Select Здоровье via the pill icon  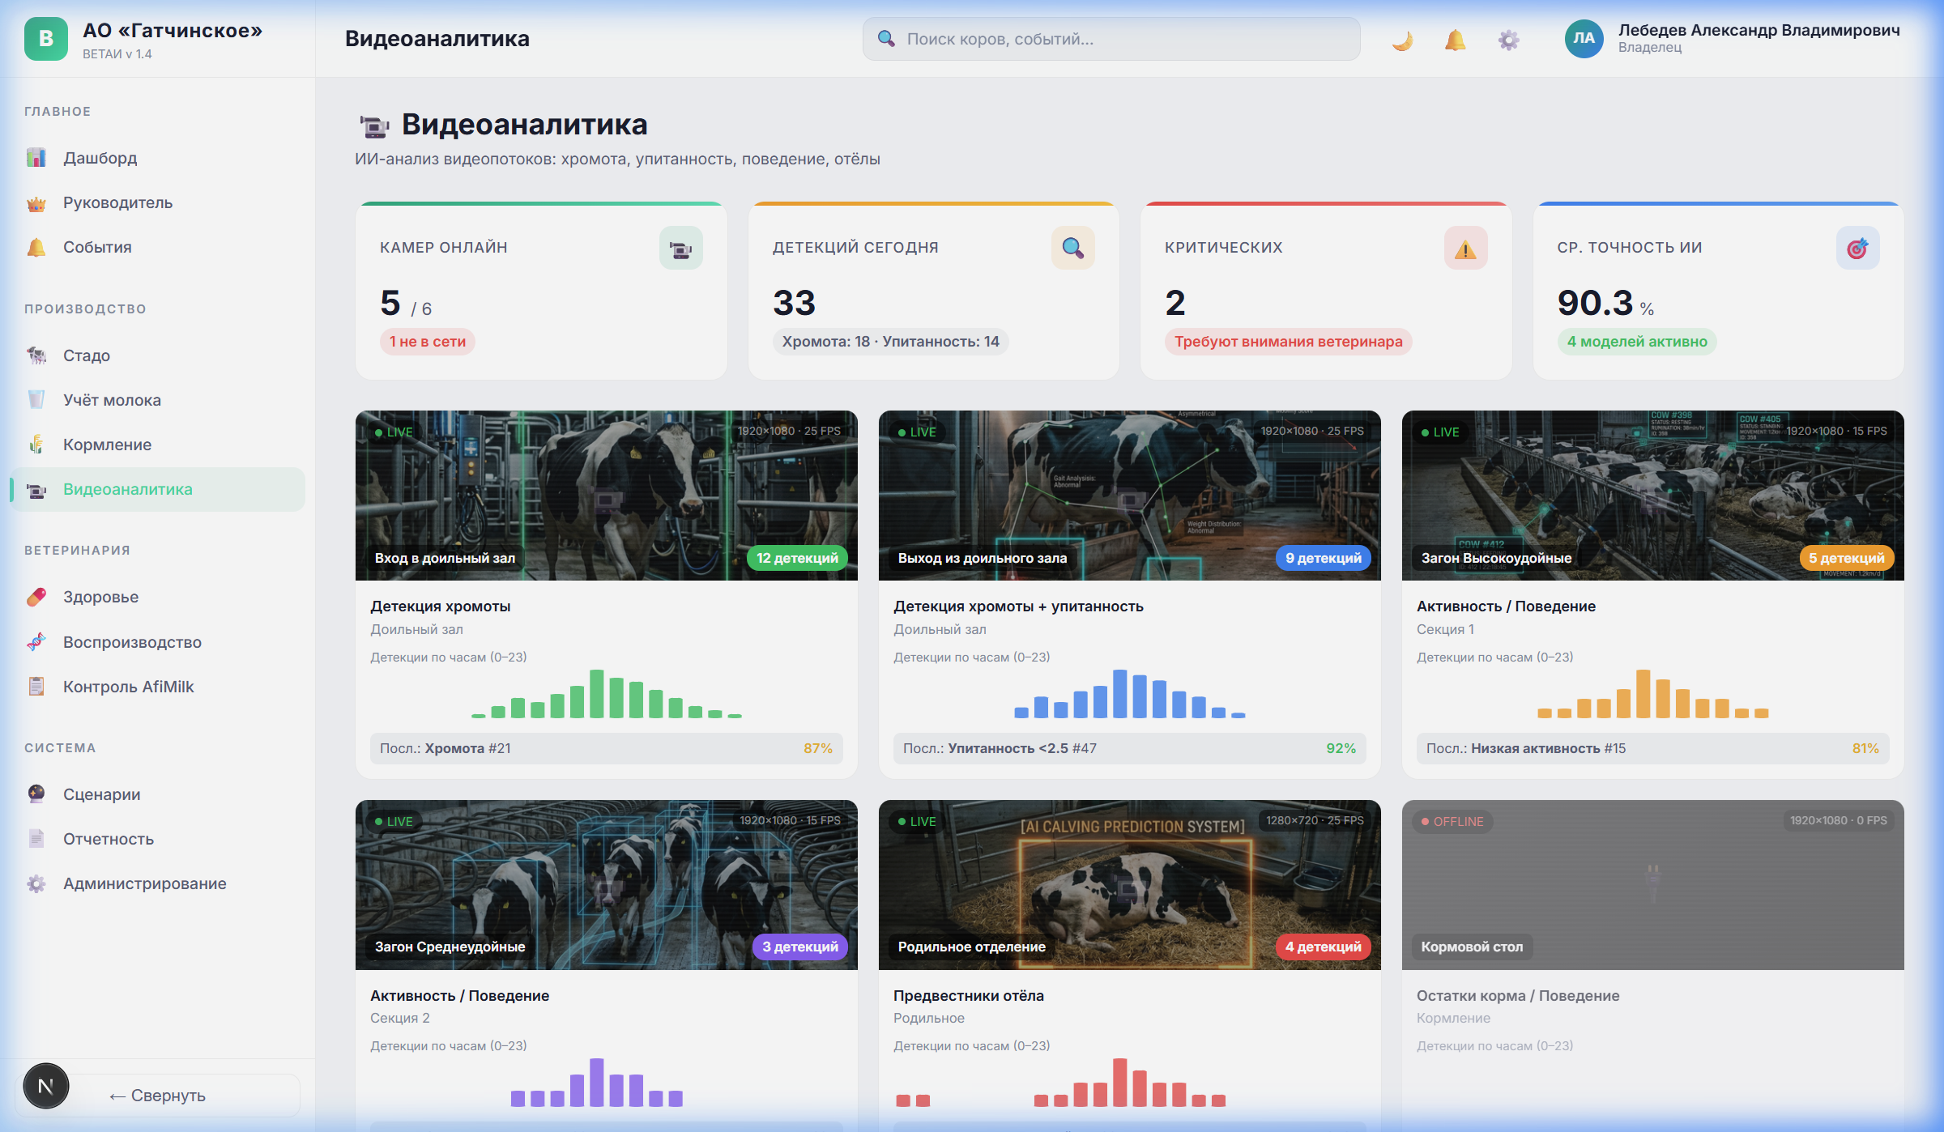click(x=36, y=597)
